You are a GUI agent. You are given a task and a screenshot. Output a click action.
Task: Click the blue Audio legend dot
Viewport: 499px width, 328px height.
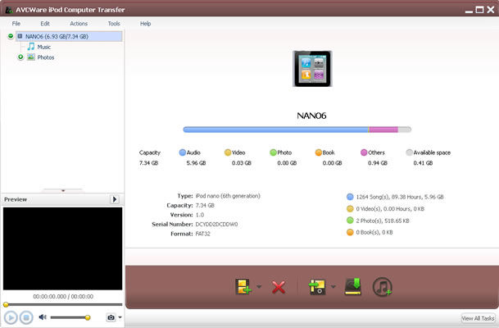tap(183, 153)
